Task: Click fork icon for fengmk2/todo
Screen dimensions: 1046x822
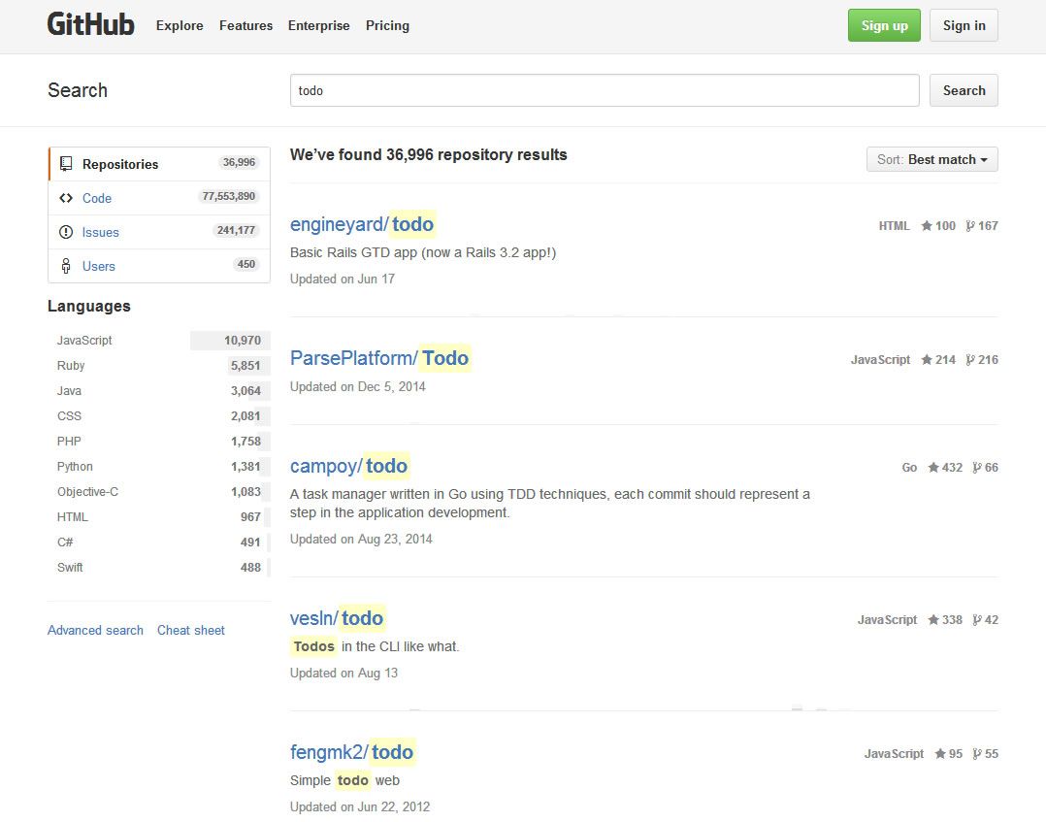Action: click(x=976, y=753)
